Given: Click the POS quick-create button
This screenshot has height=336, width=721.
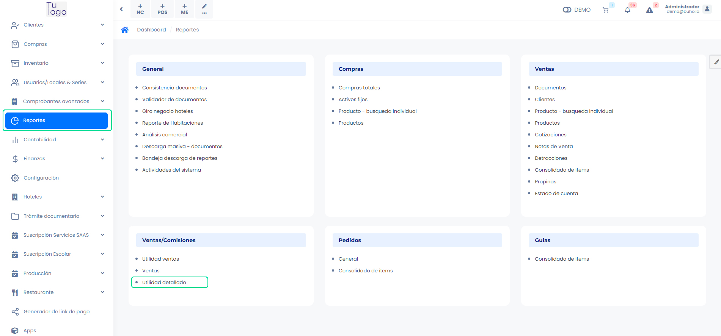Looking at the screenshot, I should [162, 9].
